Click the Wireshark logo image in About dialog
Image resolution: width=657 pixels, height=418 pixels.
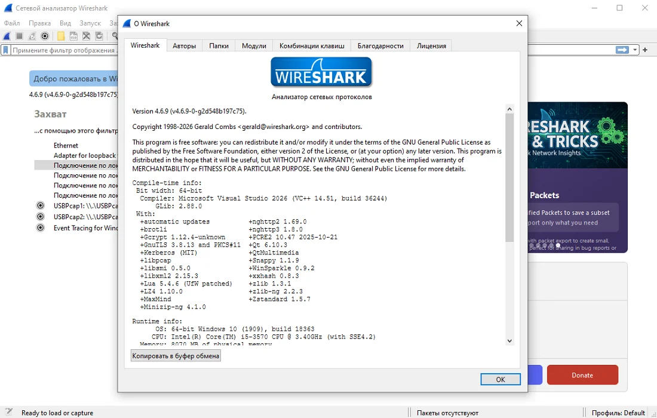321,72
